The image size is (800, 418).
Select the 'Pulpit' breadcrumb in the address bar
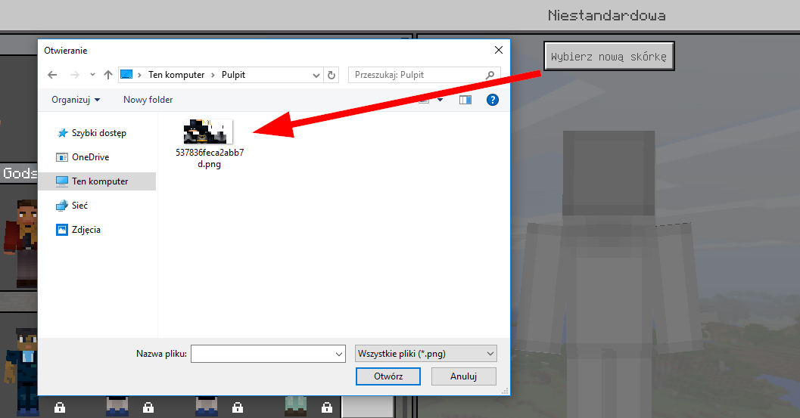click(x=233, y=75)
